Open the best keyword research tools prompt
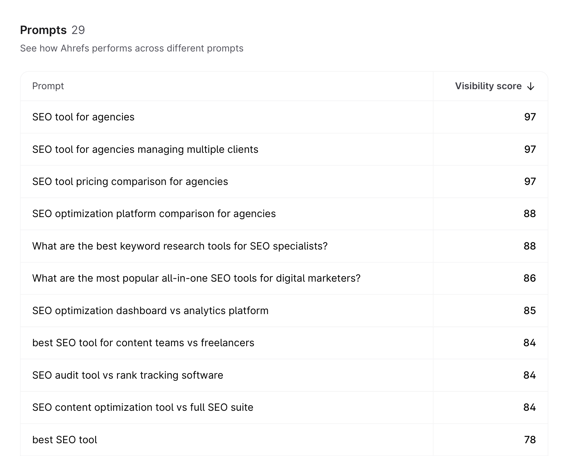568x456 pixels. click(x=180, y=246)
